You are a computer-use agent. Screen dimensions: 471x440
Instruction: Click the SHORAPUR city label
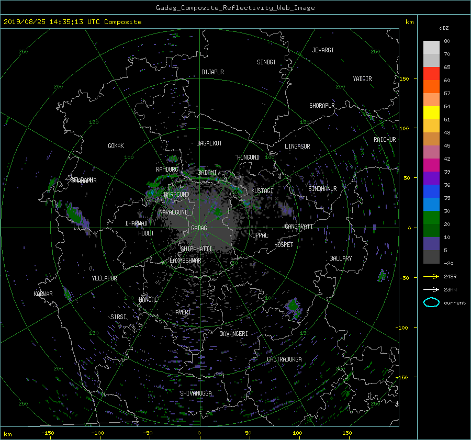(322, 106)
